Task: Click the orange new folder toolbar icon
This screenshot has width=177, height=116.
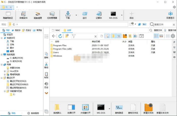Action: 125,36
